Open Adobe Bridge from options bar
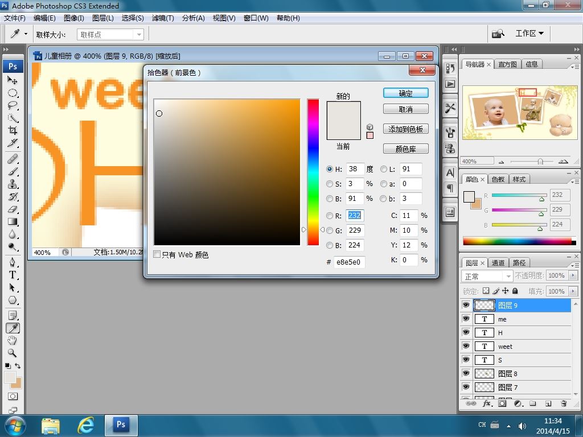The height and width of the screenshot is (437, 583). tap(498, 34)
